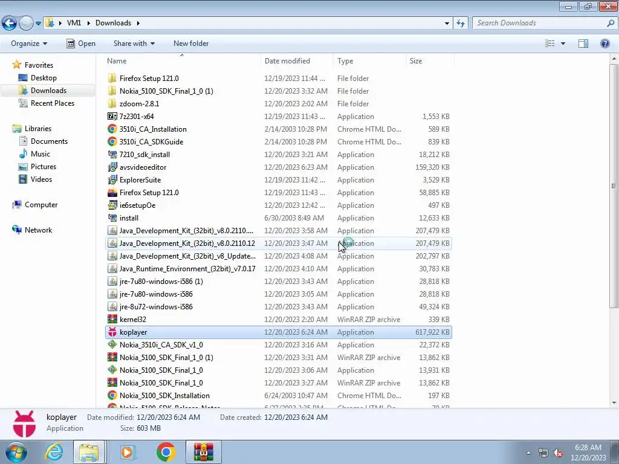Select the Firefox Setup 121.0 application icon
Image resolution: width=619 pixels, height=464 pixels.
[x=112, y=193]
